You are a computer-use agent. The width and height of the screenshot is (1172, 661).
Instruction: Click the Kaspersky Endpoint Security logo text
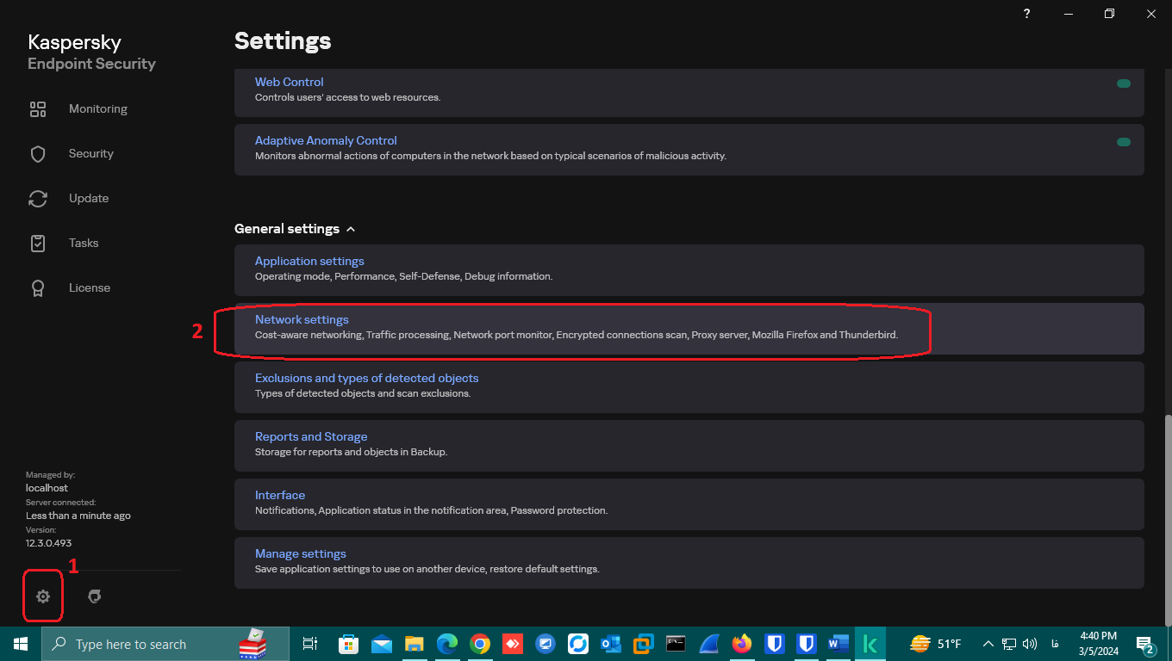click(91, 52)
